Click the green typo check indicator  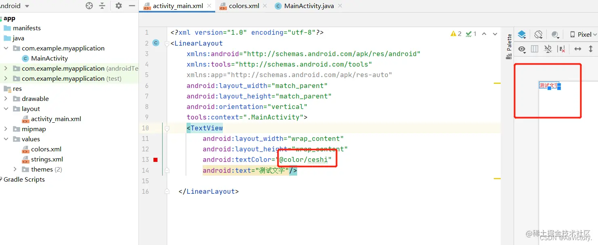point(471,34)
